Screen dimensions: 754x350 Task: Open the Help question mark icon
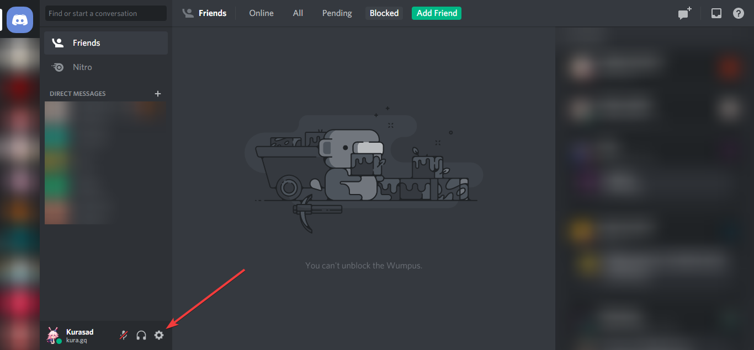pos(739,13)
